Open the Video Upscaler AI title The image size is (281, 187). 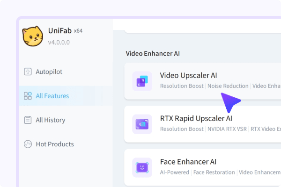pyautogui.click(x=188, y=75)
